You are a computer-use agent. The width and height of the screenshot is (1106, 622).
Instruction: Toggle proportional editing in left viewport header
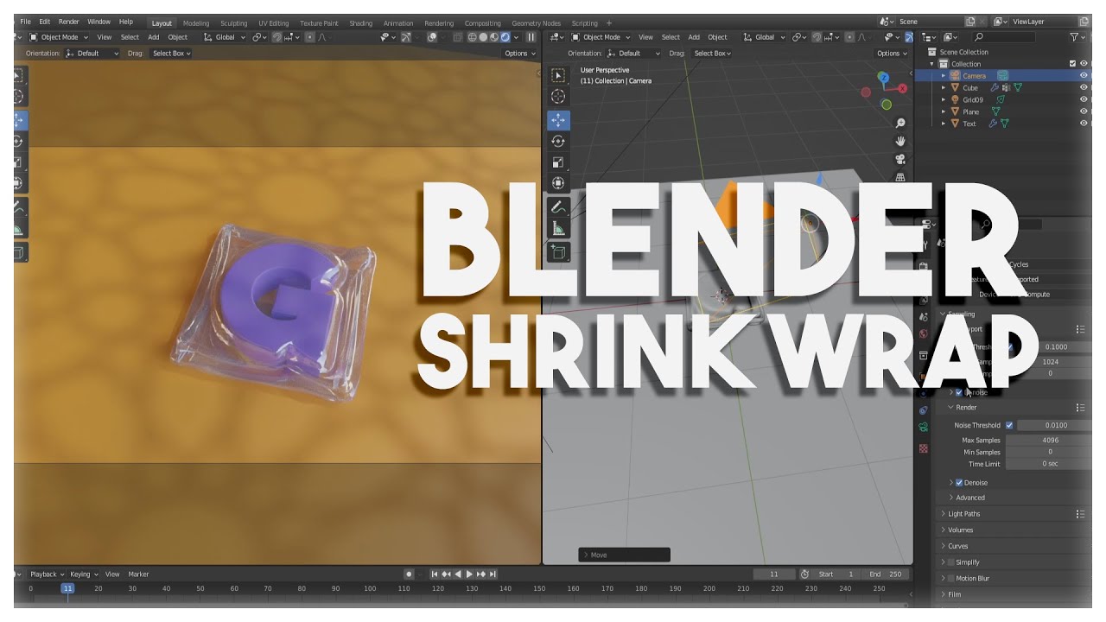(309, 37)
